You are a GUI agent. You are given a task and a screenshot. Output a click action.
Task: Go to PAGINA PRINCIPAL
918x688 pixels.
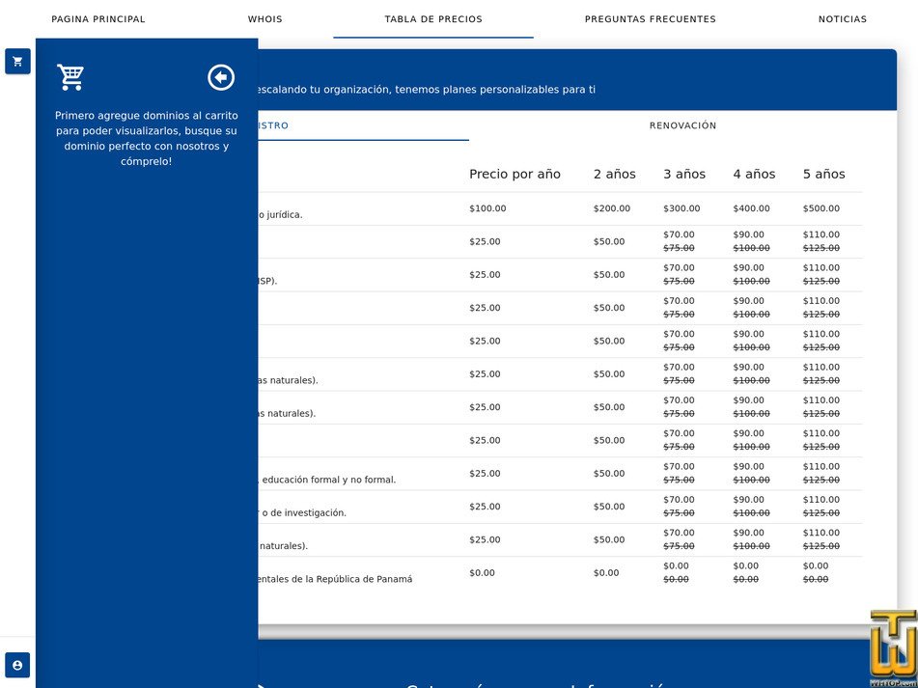pos(97,18)
